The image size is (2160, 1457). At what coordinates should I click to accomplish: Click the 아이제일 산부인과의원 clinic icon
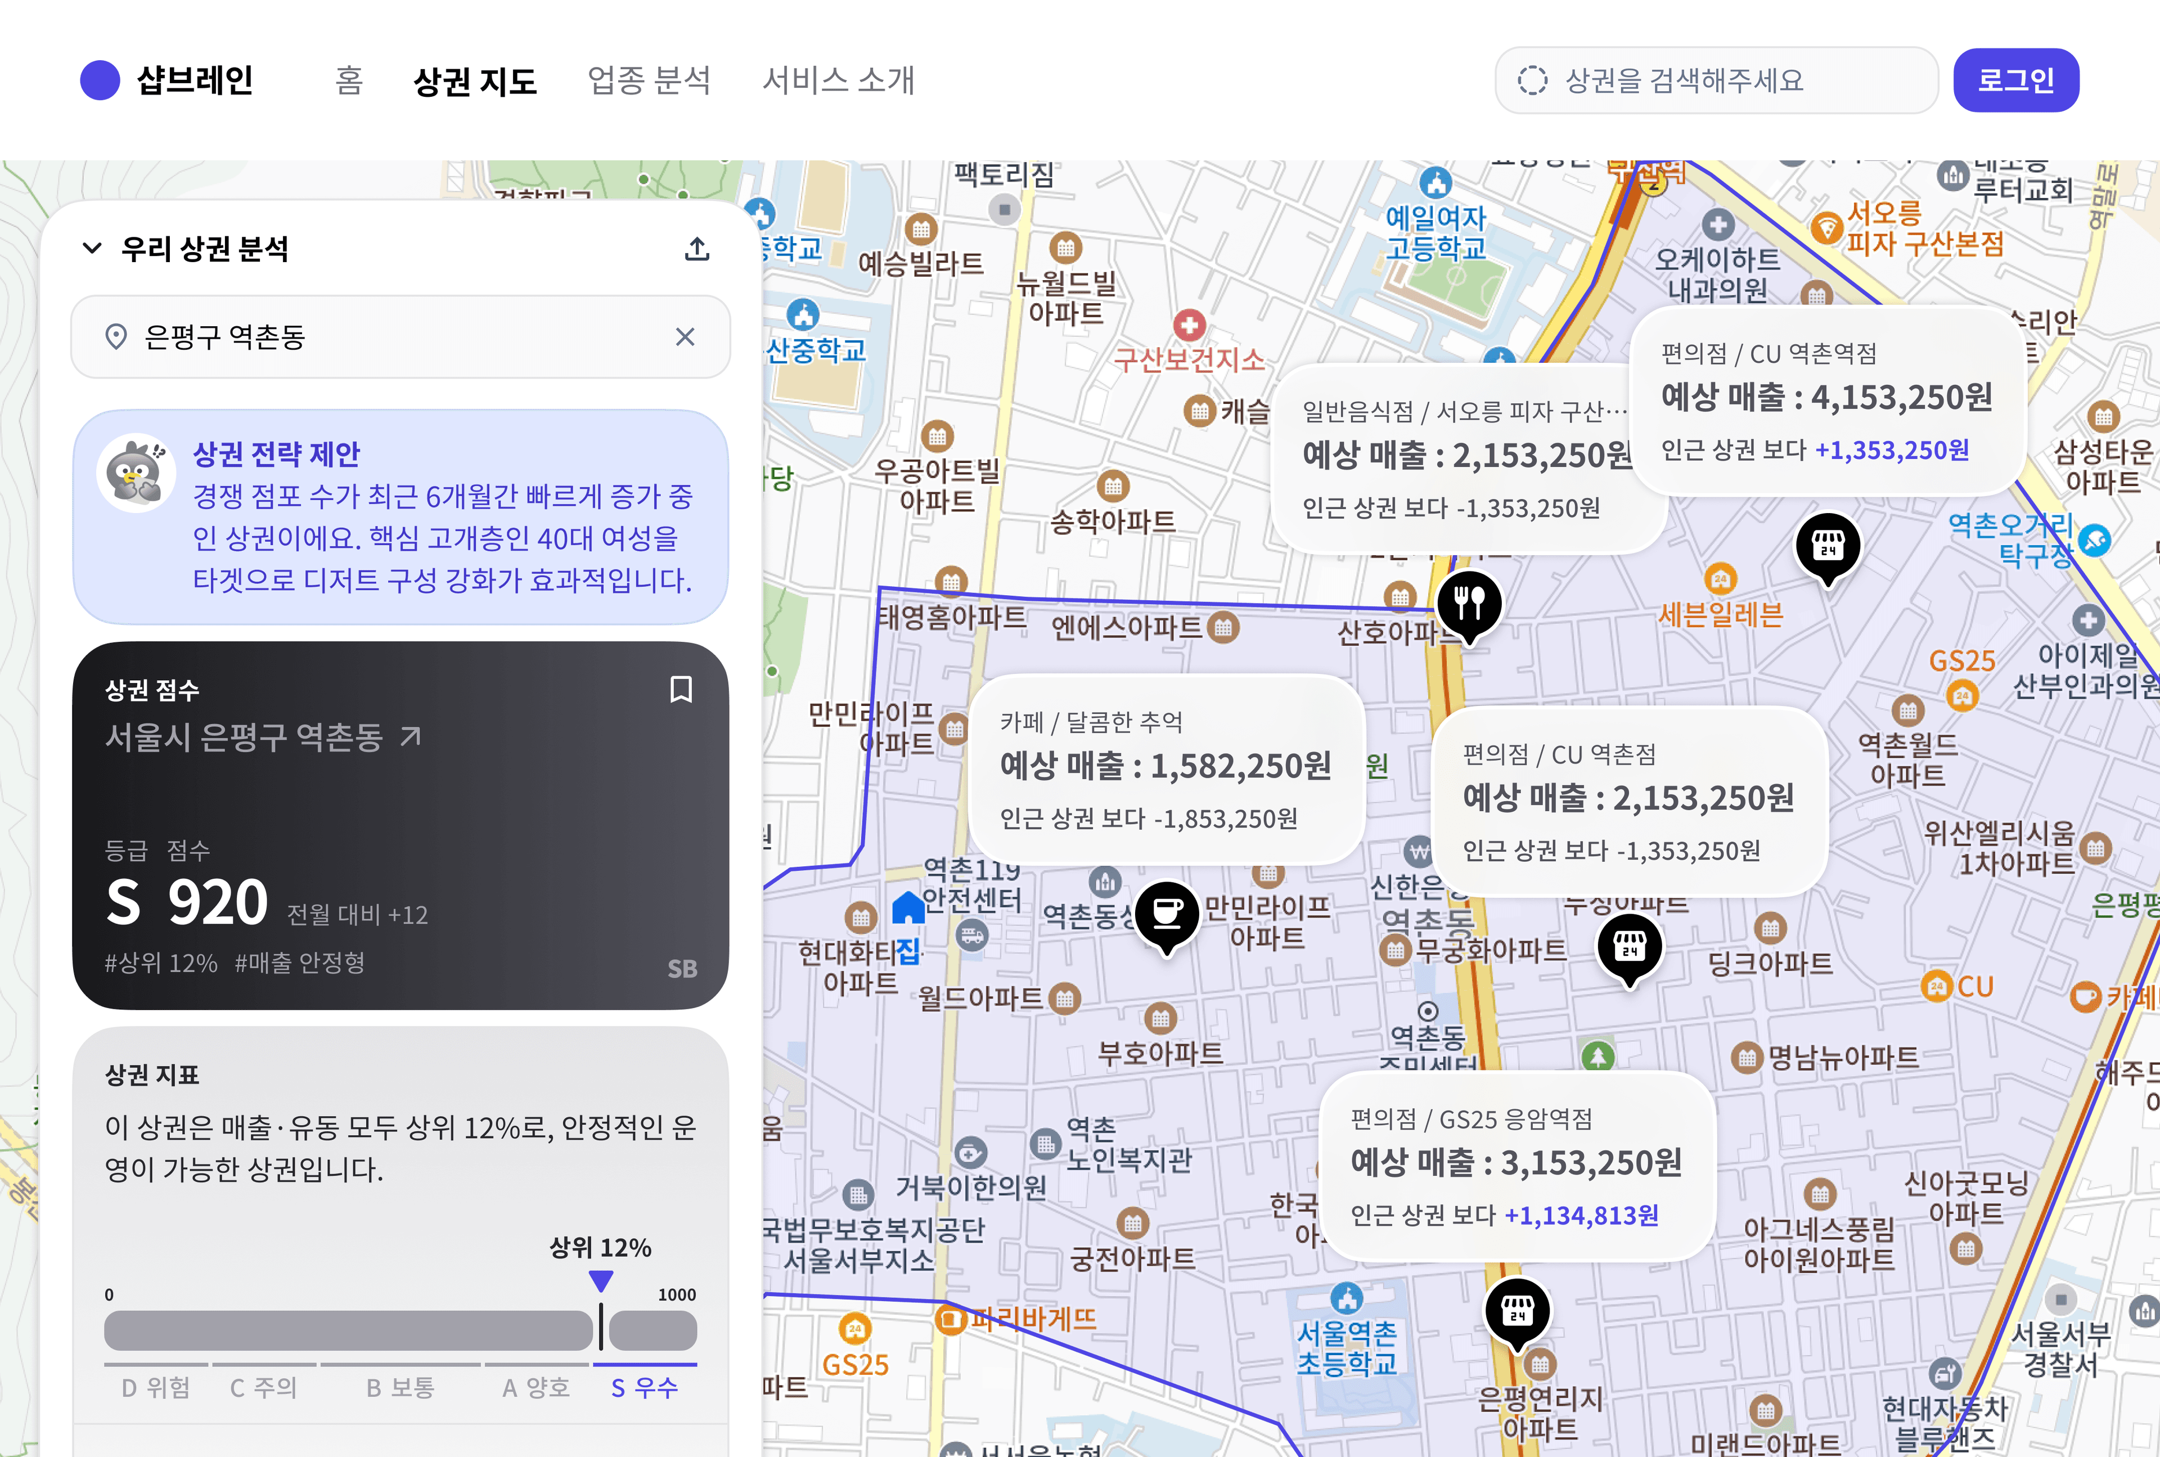tap(2087, 620)
